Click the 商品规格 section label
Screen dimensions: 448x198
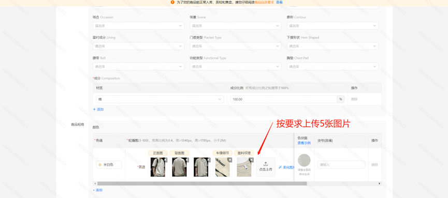click(77, 125)
